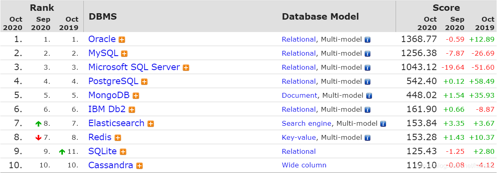The height and width of the screenshot is (173, 497).
Task: Click the info icon in Oracle's row
Action: pos(368,40)
